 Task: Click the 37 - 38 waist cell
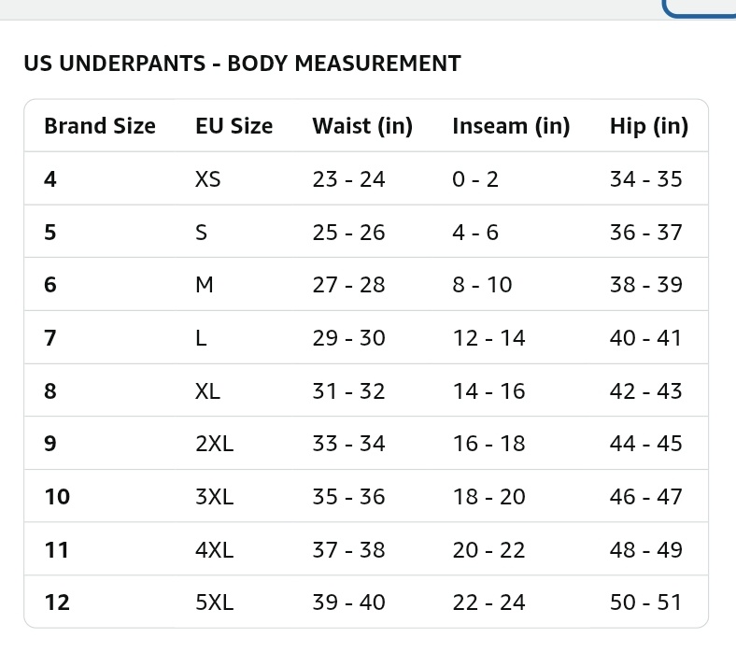(x=348, y=549)
